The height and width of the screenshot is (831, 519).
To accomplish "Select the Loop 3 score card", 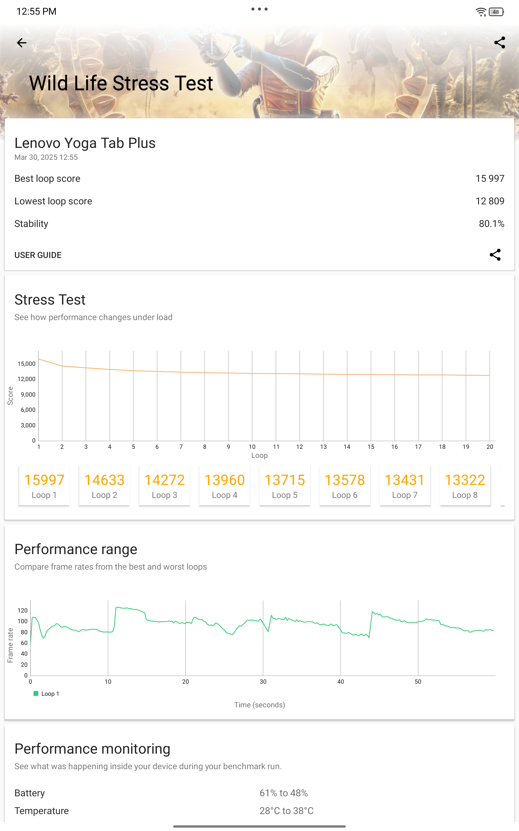I will (x=164, y=486).
